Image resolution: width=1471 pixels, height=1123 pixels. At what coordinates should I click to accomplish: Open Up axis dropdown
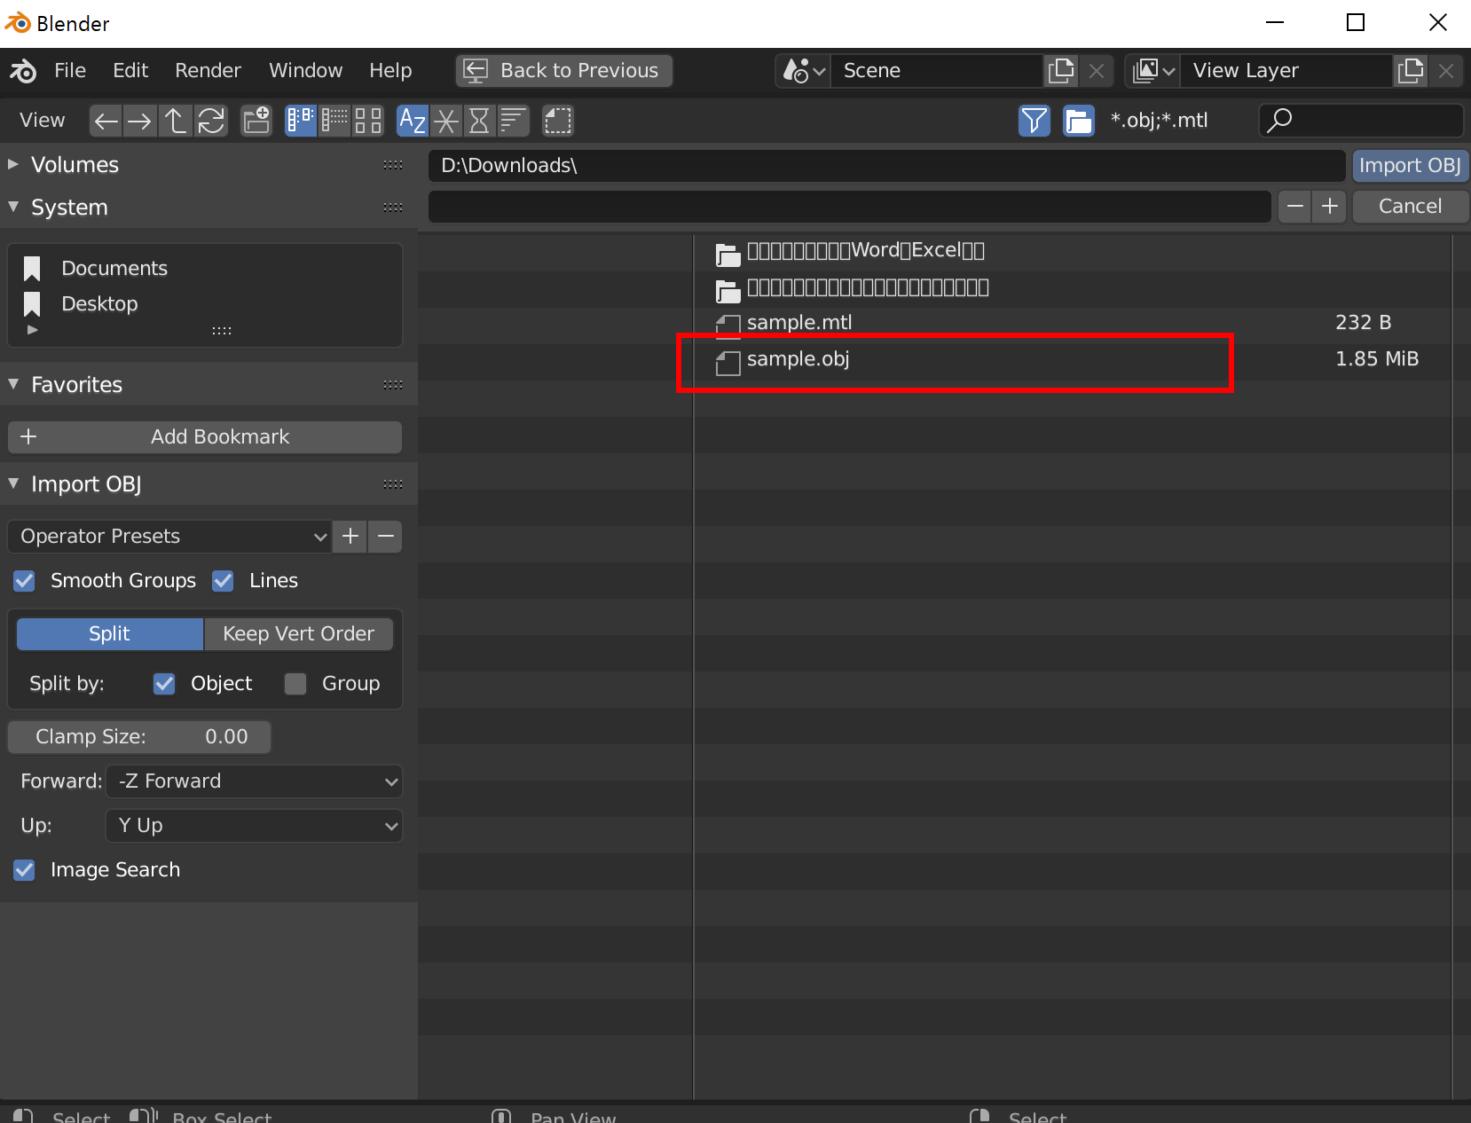click(255, 826)
